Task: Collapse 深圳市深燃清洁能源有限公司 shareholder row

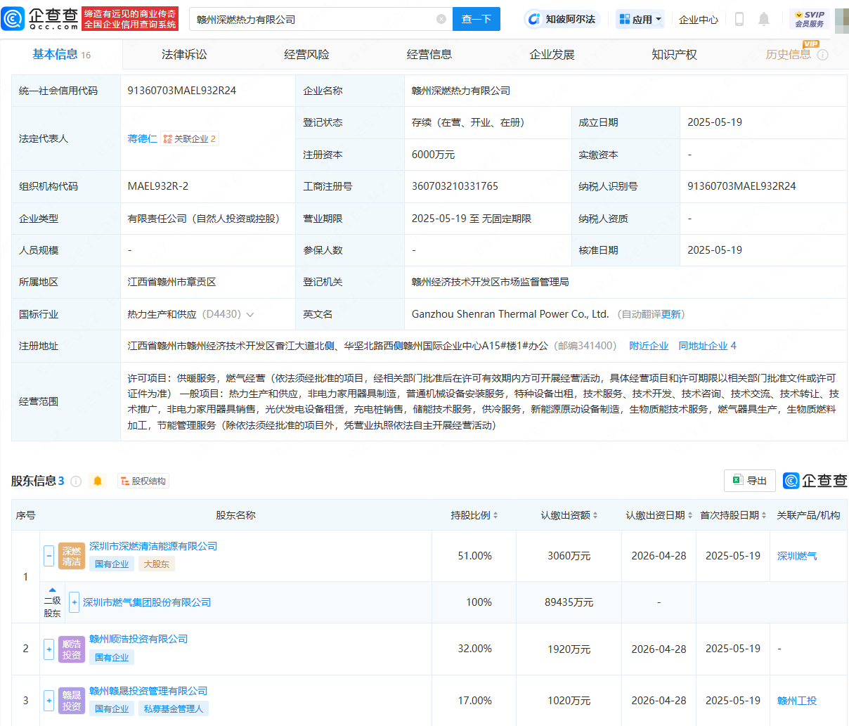Action: pyautogui.click(x=49, y=556)
